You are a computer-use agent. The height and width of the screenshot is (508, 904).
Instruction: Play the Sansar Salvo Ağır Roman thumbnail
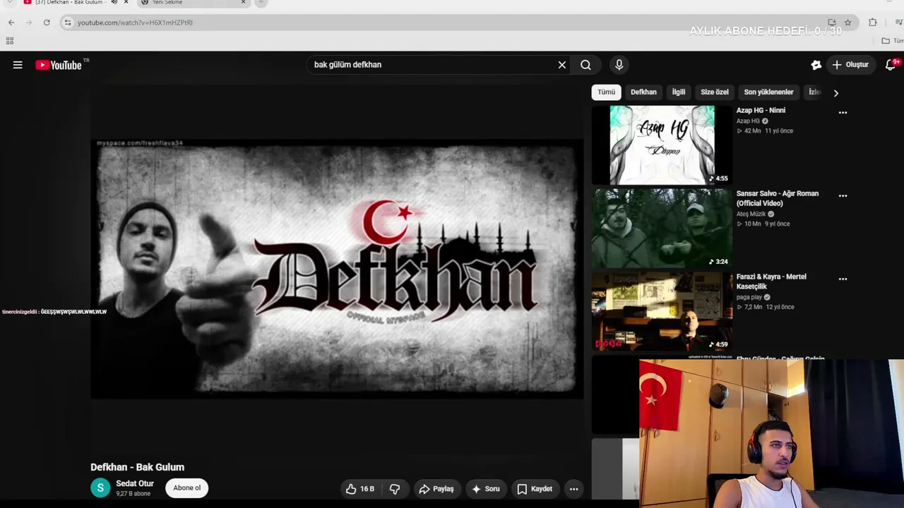point(662,229)
